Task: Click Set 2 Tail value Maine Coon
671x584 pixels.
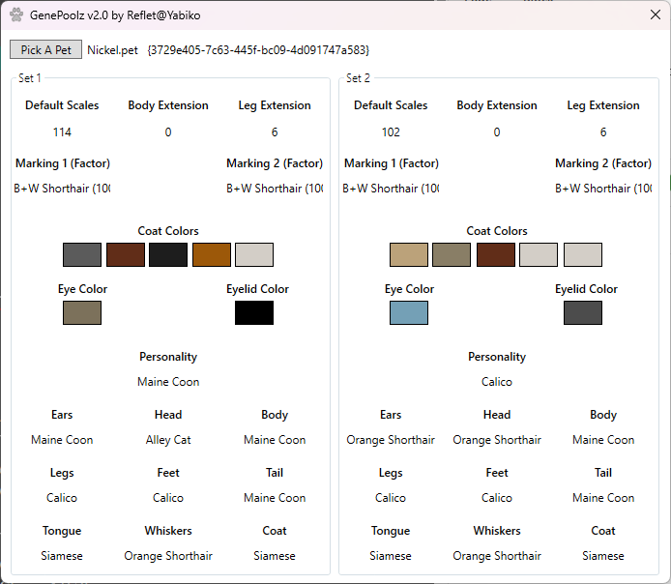Action: click(x=603, y=498)
